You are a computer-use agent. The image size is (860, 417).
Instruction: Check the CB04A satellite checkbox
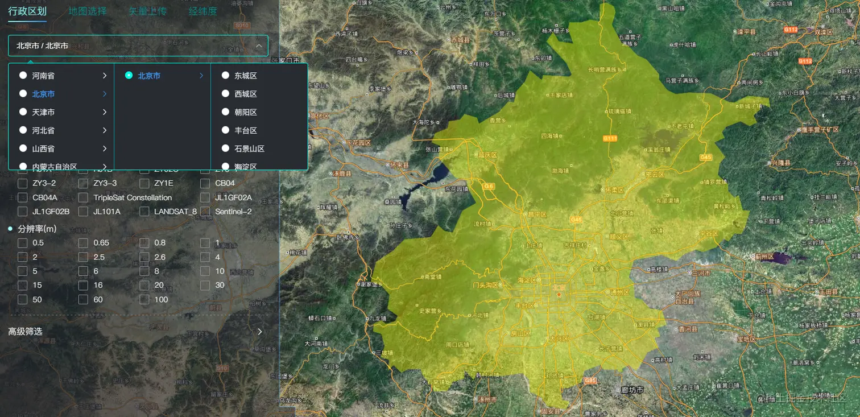click(x=23, y=197)
